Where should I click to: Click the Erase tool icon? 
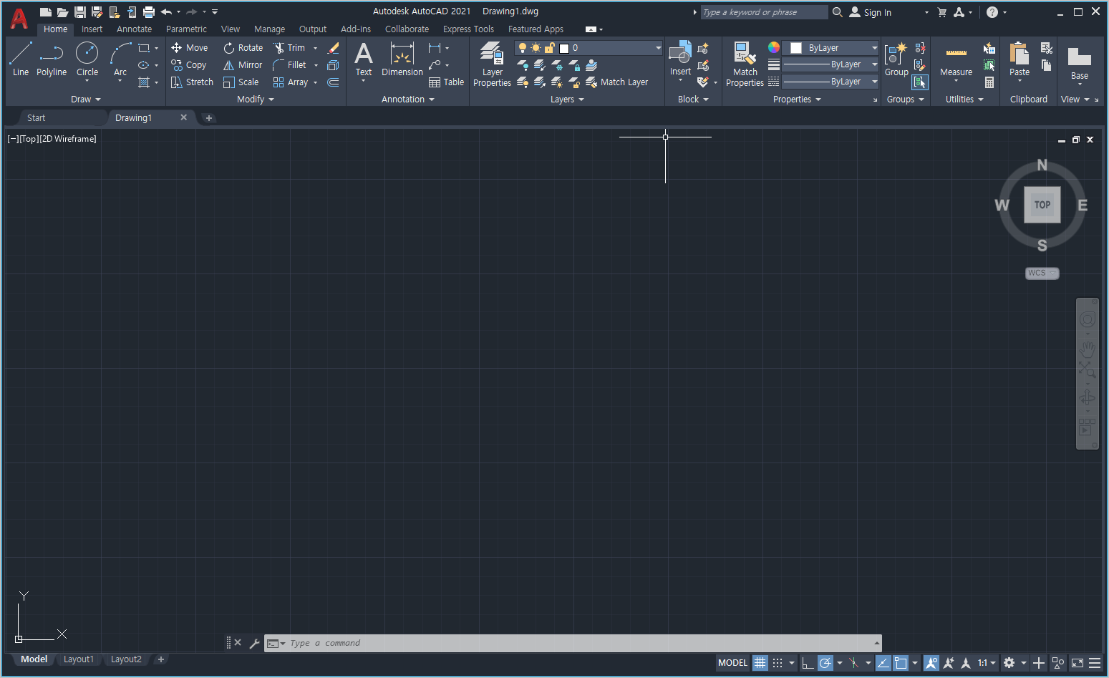pyautogui.click(x=334, y=48)
